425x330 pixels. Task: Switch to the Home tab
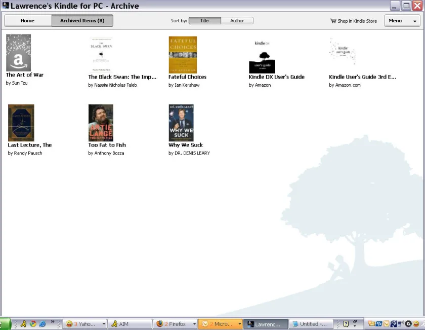(x=28, y=21)
